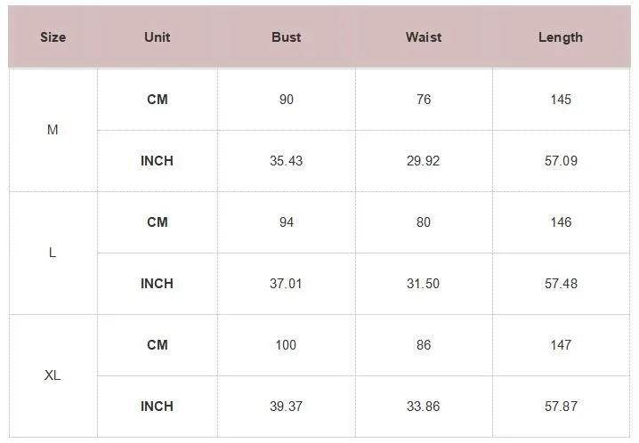Click length value 145 cm

pos(561,99)
